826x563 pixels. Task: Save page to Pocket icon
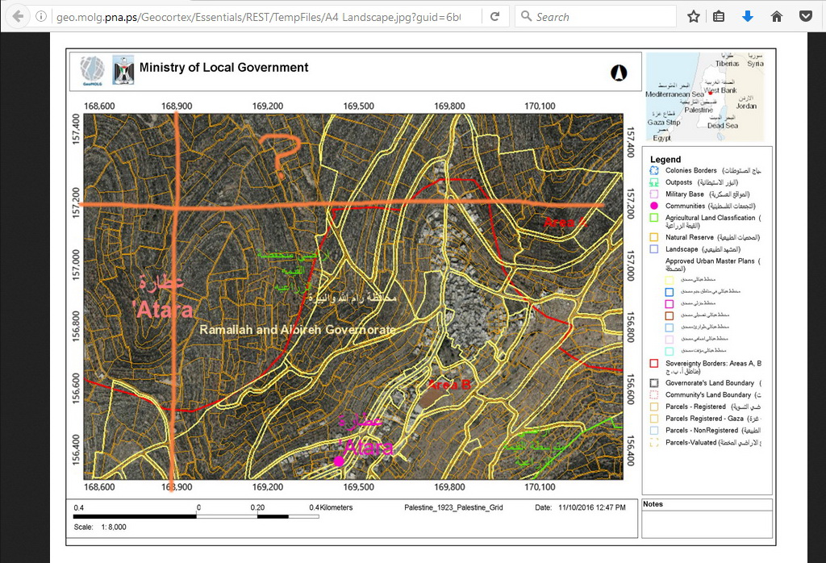coord(806,17)
